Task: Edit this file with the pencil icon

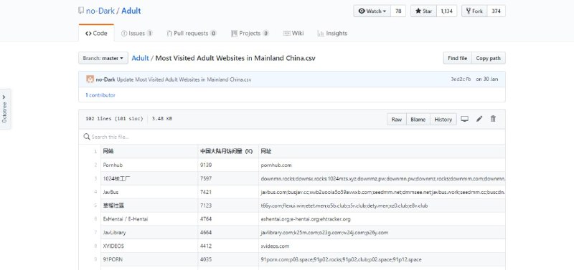Action: [479, 119]
